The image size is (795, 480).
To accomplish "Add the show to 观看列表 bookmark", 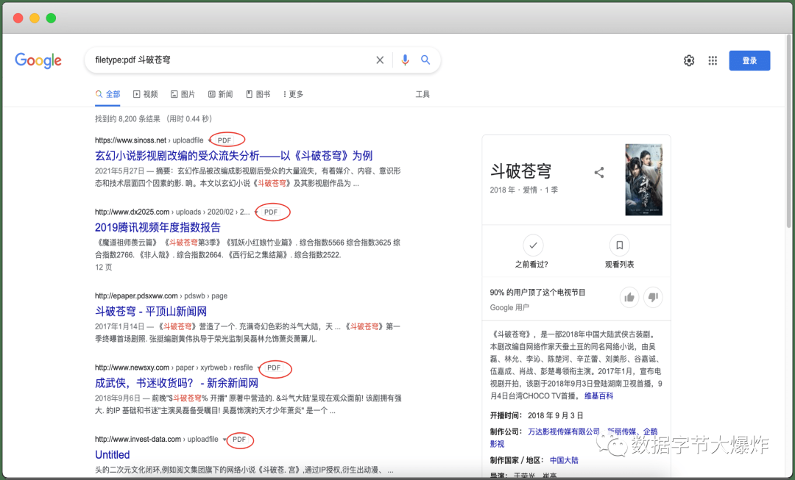I will tap(619, 245).
